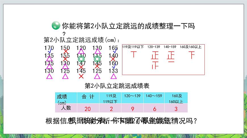247x138 pixels.
Task: Click 140-159 label in the red tally box
Action: coord(170,47)
